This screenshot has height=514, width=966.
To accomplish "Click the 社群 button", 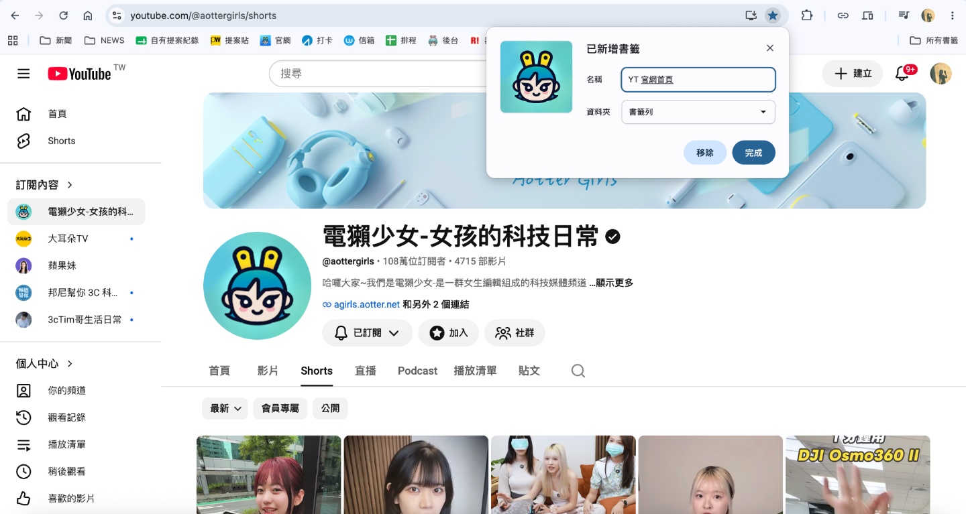I will coord(515,332).
